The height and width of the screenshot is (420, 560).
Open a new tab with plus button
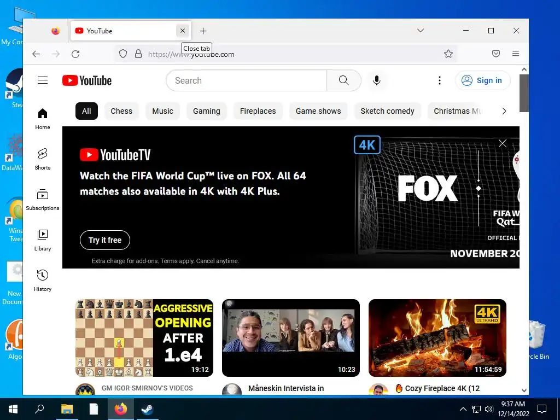click(x=203, y=31)
